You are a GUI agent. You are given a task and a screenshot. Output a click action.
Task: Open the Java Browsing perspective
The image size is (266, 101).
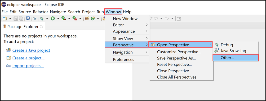point(236,51)
